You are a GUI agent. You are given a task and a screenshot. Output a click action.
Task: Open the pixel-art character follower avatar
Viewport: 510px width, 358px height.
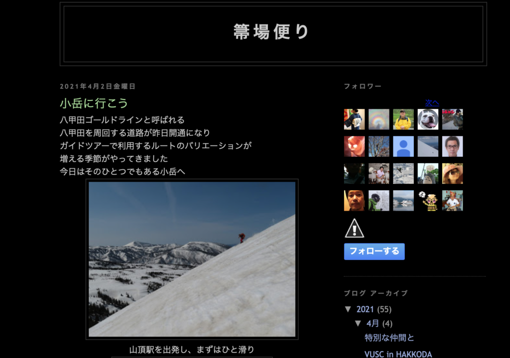pos(428,201)
